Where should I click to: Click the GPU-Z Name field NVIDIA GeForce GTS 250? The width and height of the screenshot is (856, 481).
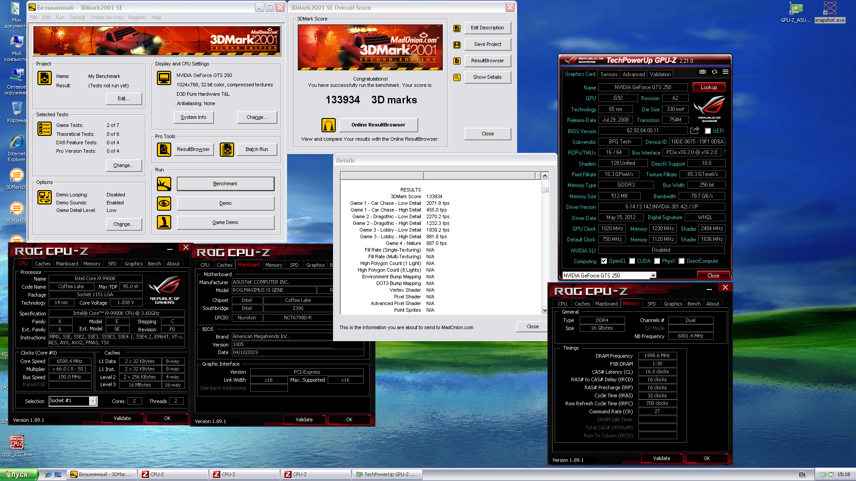[x=643, y=87]
